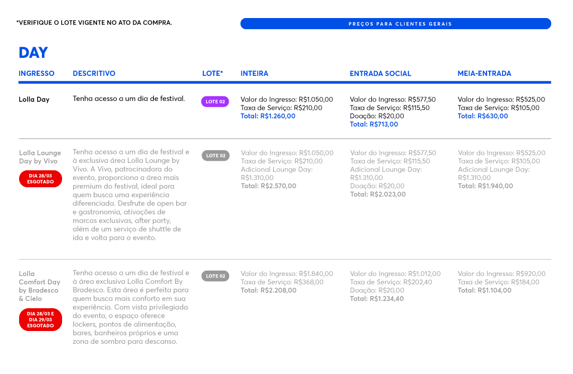This screenshot has height=374, width=573.
Task: Click red 'DIA 28/03 E DIA 29/03 ESGOTADO' badge
Action: click(40, 319)
